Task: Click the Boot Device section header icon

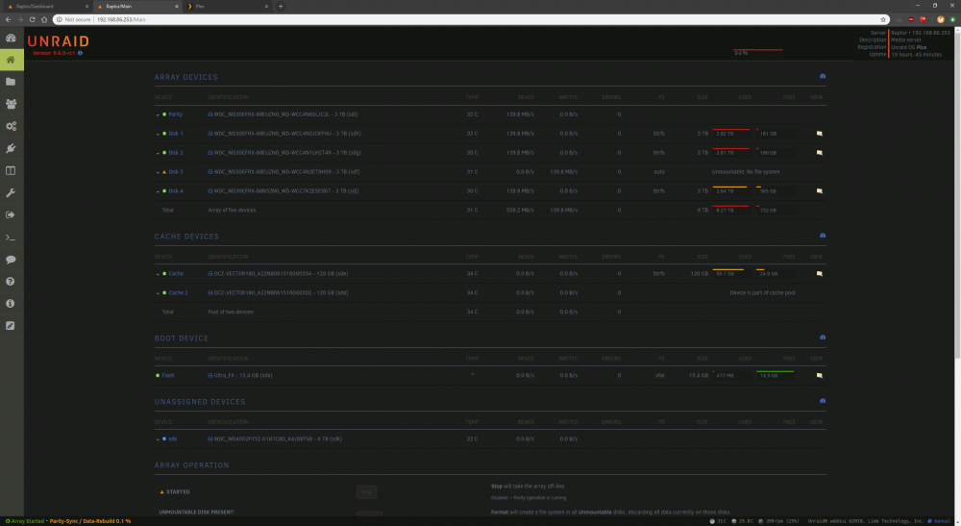Action: [823, 338]
